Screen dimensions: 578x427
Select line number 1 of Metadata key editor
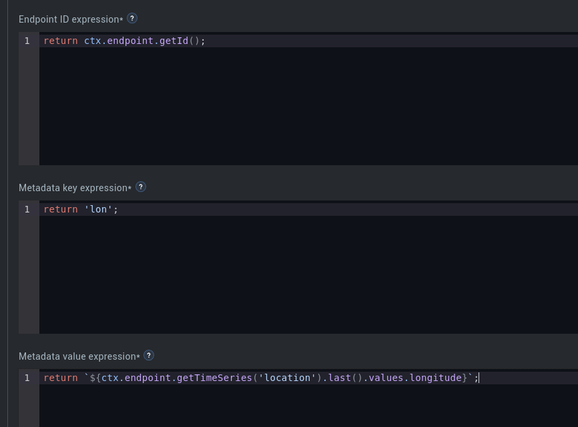[x=27, y=209]
